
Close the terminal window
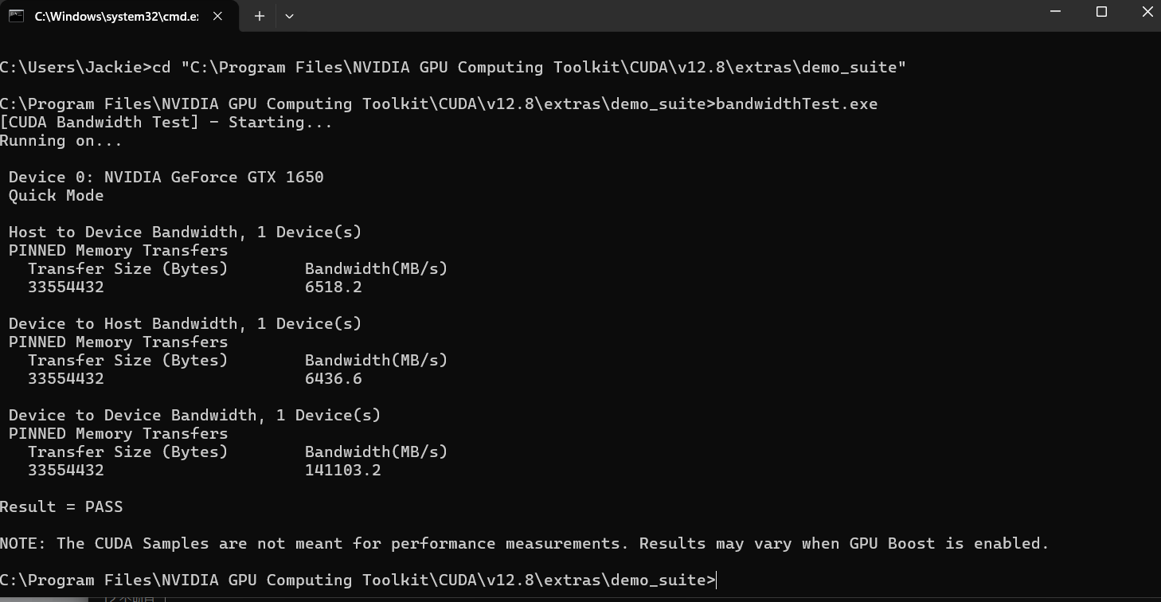point(1147,12)
